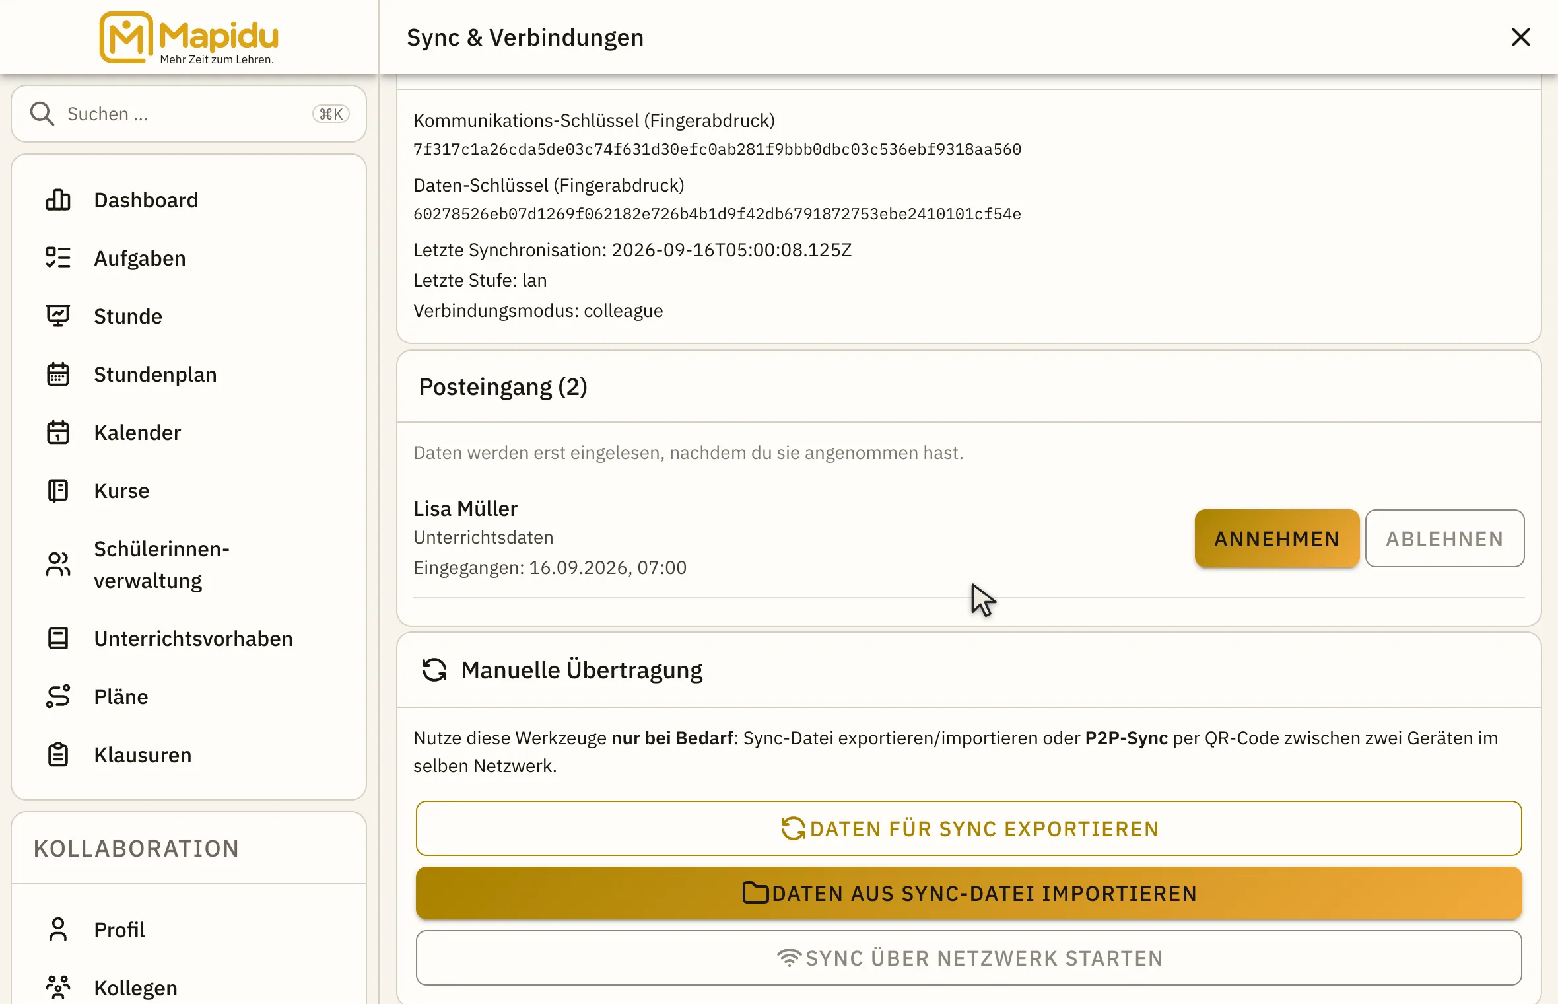
Task: Open the Aufgaben menu entry
Action: pyautogui.click(x=189, y=258)
